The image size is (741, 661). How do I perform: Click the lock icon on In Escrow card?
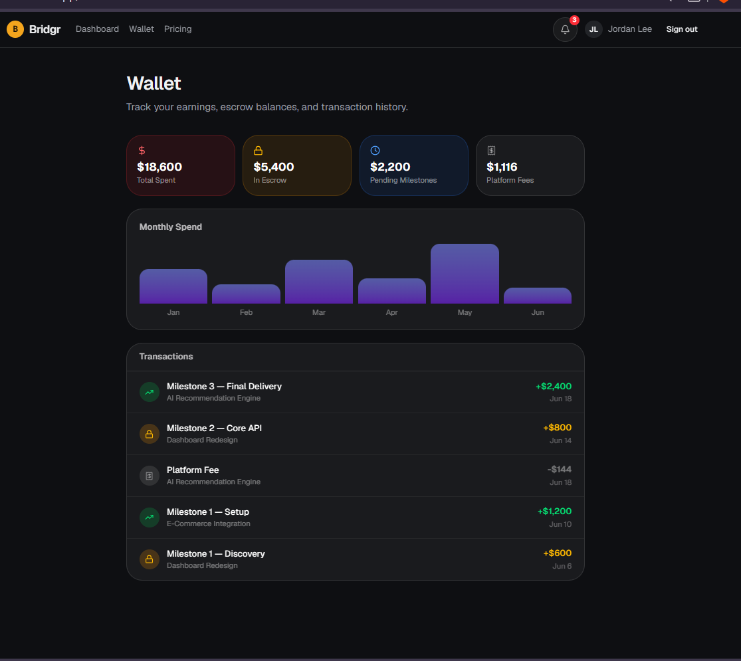pos(258,151)
